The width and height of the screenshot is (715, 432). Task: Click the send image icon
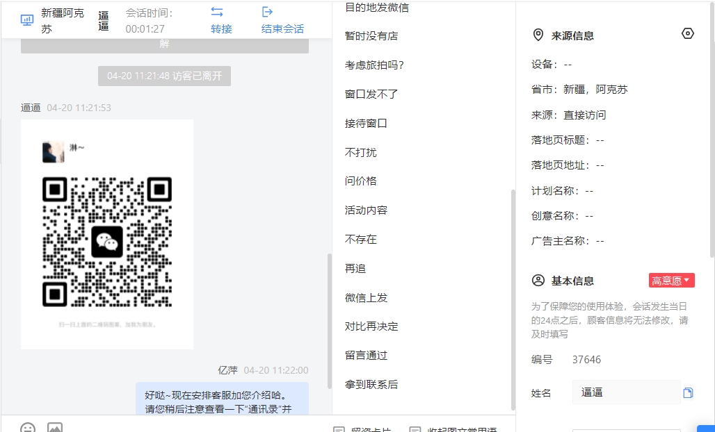(x=55, y=427)
